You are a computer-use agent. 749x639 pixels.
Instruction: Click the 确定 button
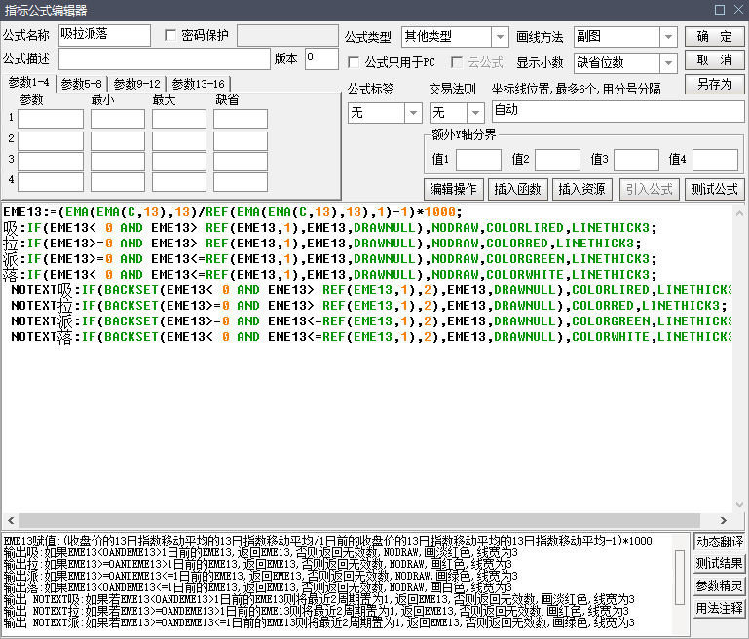point(714,37)
